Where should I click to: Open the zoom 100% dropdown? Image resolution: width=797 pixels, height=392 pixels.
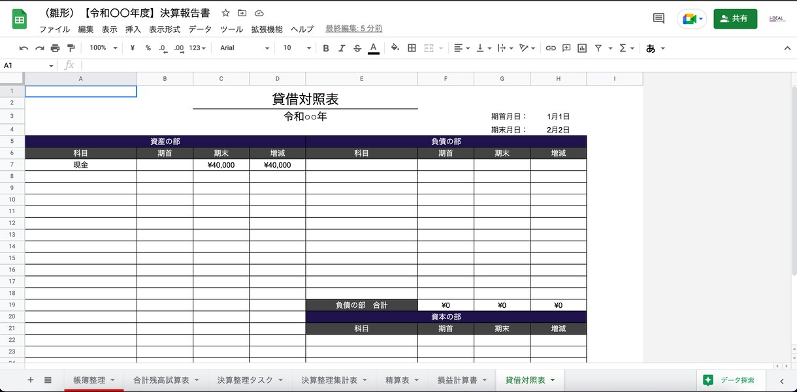(x=104, y=48)
